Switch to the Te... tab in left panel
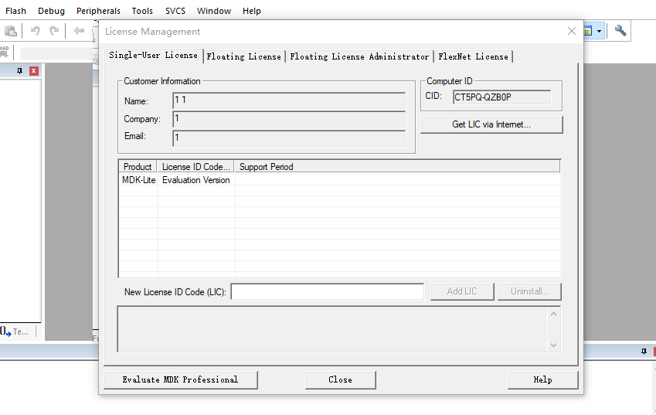The height and width of the screenshot is (415, 656). [x=15, y=332]
